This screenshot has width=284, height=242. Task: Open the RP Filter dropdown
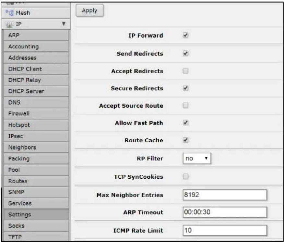[x=197, y=159]
